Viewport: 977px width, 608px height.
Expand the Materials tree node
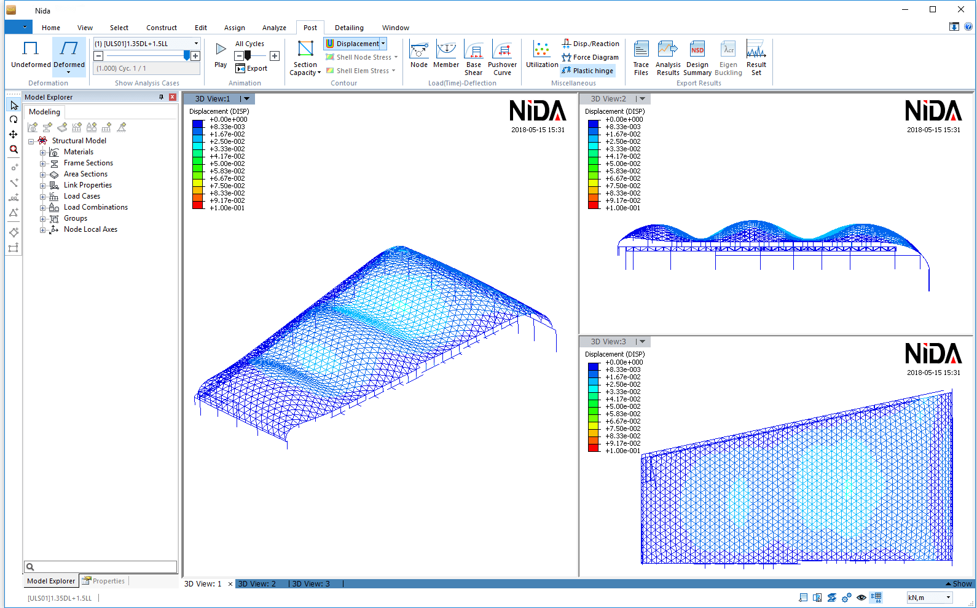coord(42,152)
